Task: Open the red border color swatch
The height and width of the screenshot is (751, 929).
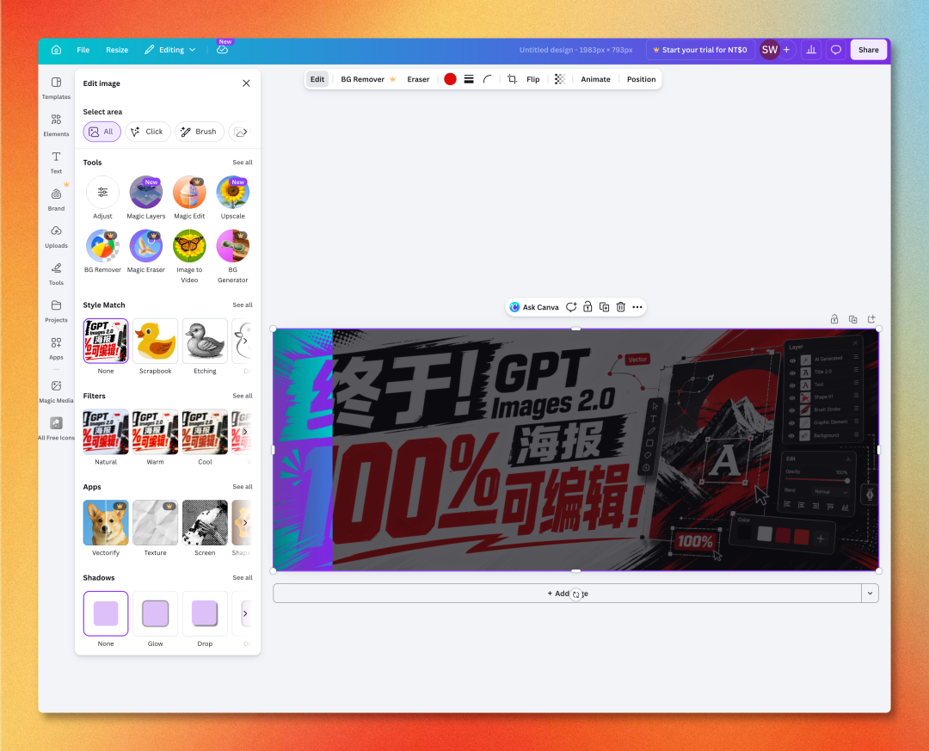Action: coord(450,79)
